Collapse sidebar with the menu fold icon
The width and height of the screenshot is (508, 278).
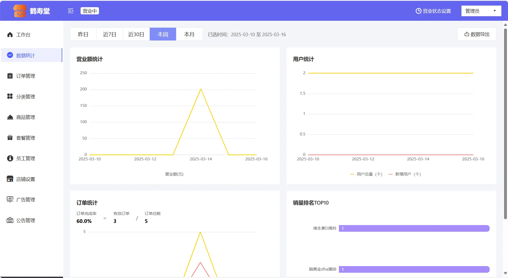[x=70, y=11]
